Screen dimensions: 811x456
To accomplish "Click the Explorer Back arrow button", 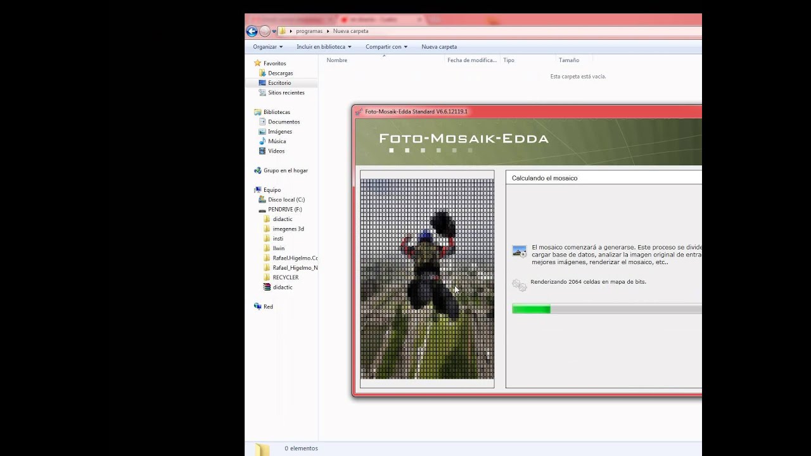I will click(252, 31).
